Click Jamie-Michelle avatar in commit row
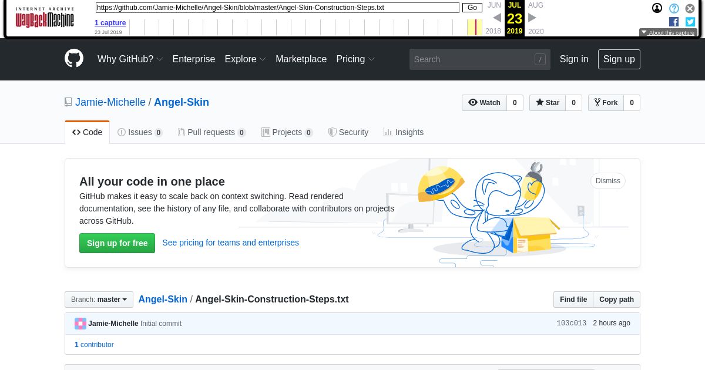 pyautogui.click(x=80, y=324)
